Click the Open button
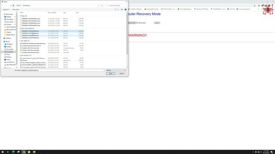 [111, 74]
